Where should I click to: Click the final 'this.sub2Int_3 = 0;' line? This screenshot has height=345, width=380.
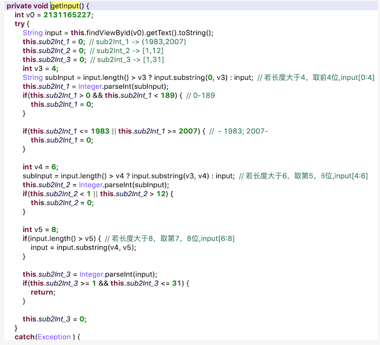pos(55,319)
